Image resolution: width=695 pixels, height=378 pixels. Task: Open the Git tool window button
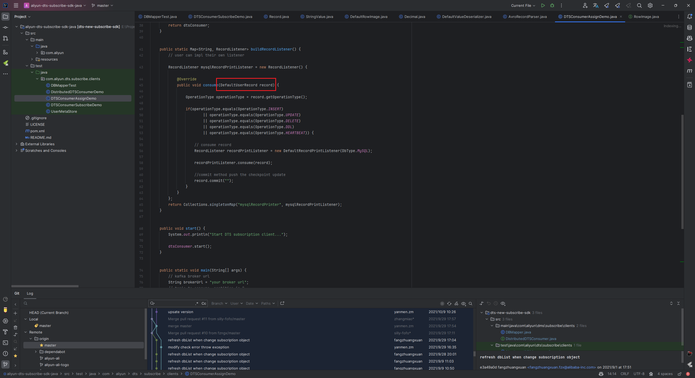(x=5, y=364)
